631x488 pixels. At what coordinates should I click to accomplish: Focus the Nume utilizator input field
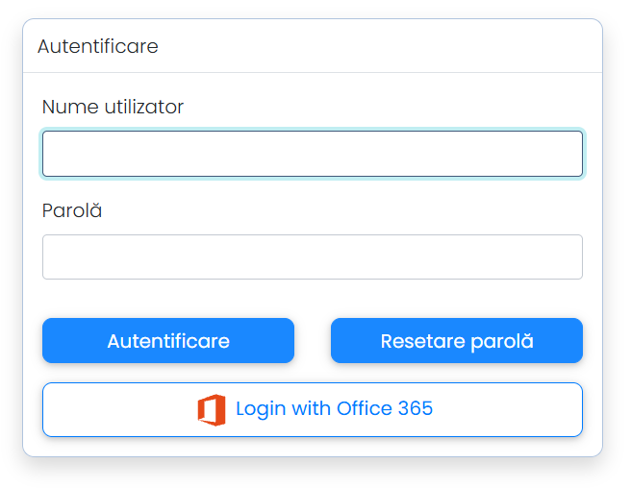click(x=312, y=154)
